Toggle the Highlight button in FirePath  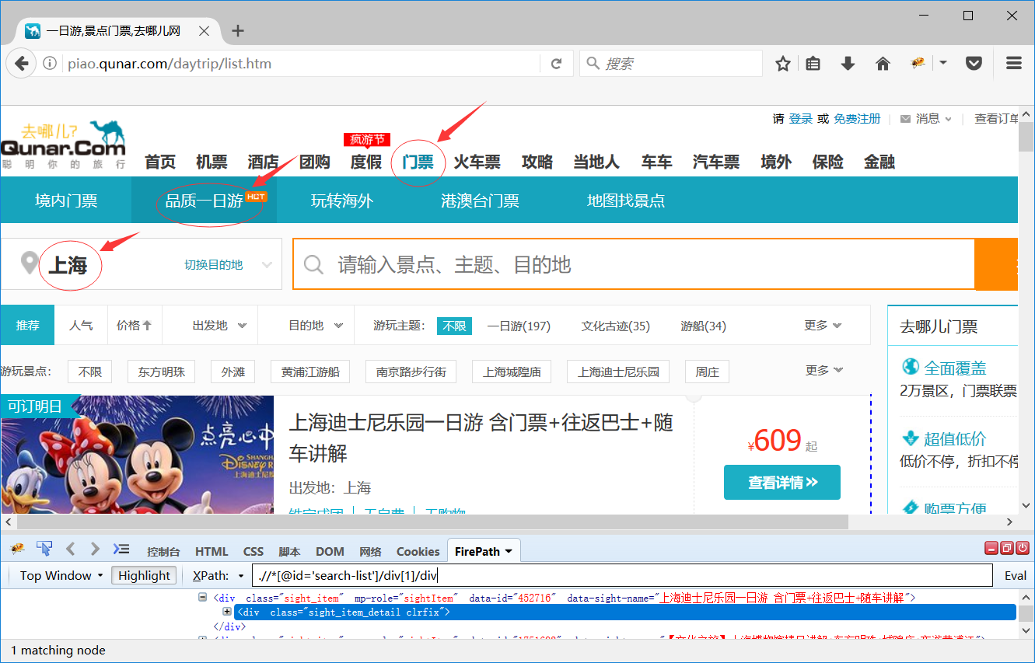click(x=144, y=575)
